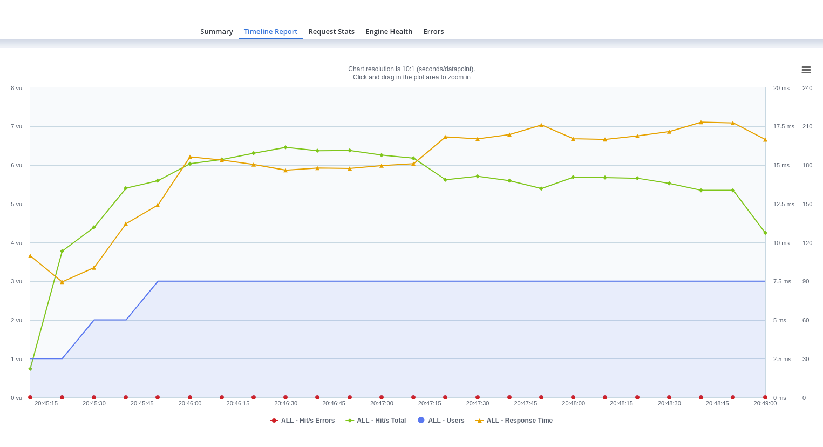Screen dimensions: 823x447
Task: Toggle ALL - Response Time legend series
Action: click(514, 421)
